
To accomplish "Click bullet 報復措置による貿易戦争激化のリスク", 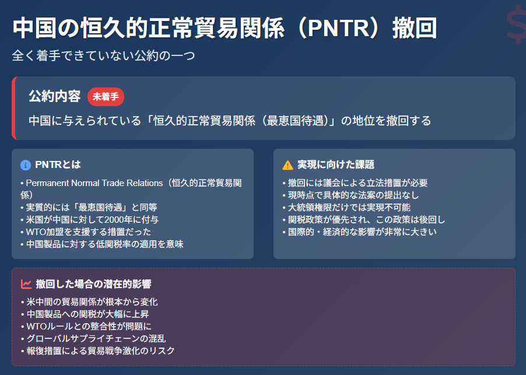I will 97,351.
